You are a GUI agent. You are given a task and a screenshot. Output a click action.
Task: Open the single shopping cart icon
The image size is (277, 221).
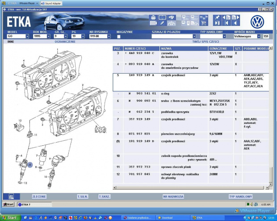tap(204, 23)
